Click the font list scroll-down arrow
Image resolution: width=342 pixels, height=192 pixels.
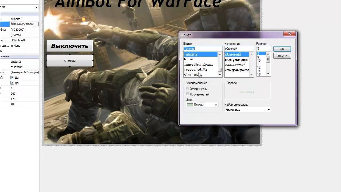point(220,75)
